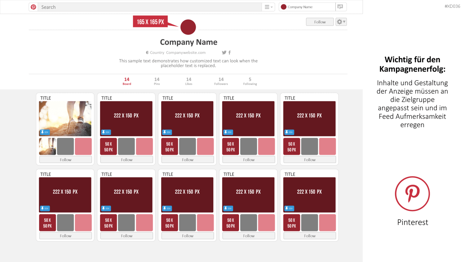The image size is (465, 262).
Task: Click the Pinterest logo in search bar
Action: pyautogui.click(x=33, y=7)
